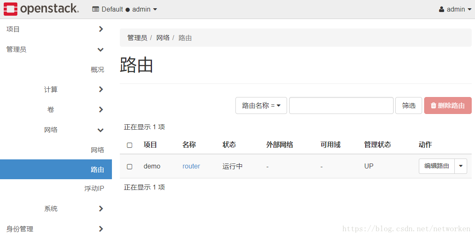Viewport: 475px width, 237px height.
Task: Go to 浮动IP page
Action: tap(94, 189)
